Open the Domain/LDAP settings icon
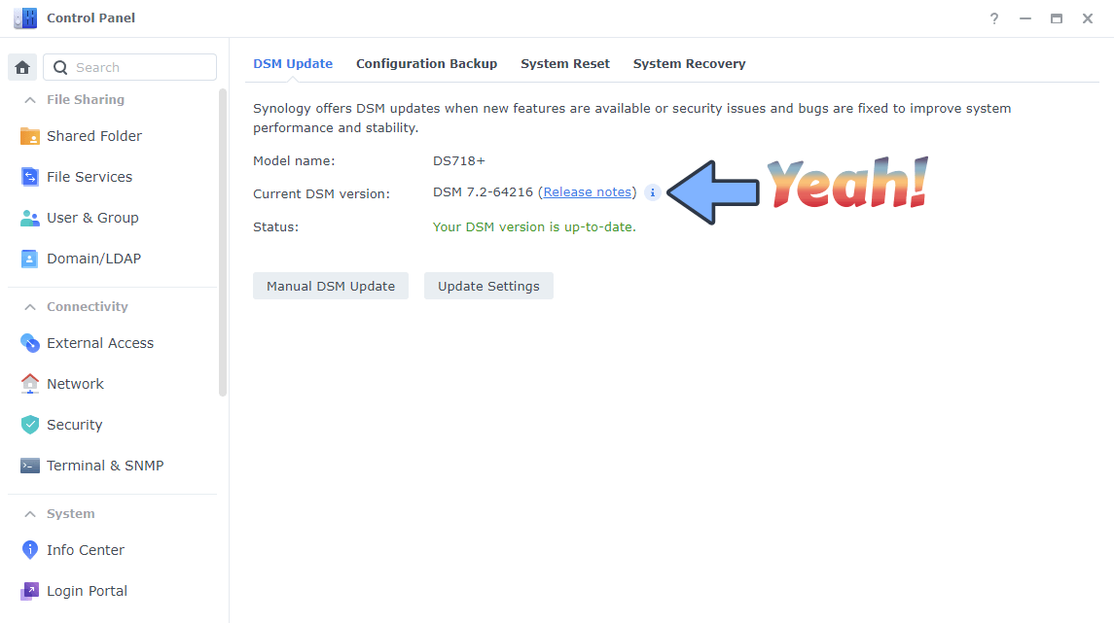 click(x=30, y=259)
